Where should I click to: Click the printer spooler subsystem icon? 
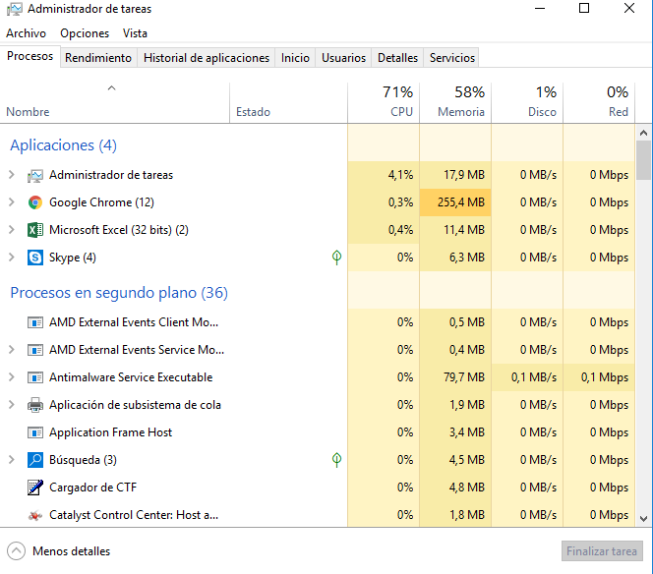(35, 405)
